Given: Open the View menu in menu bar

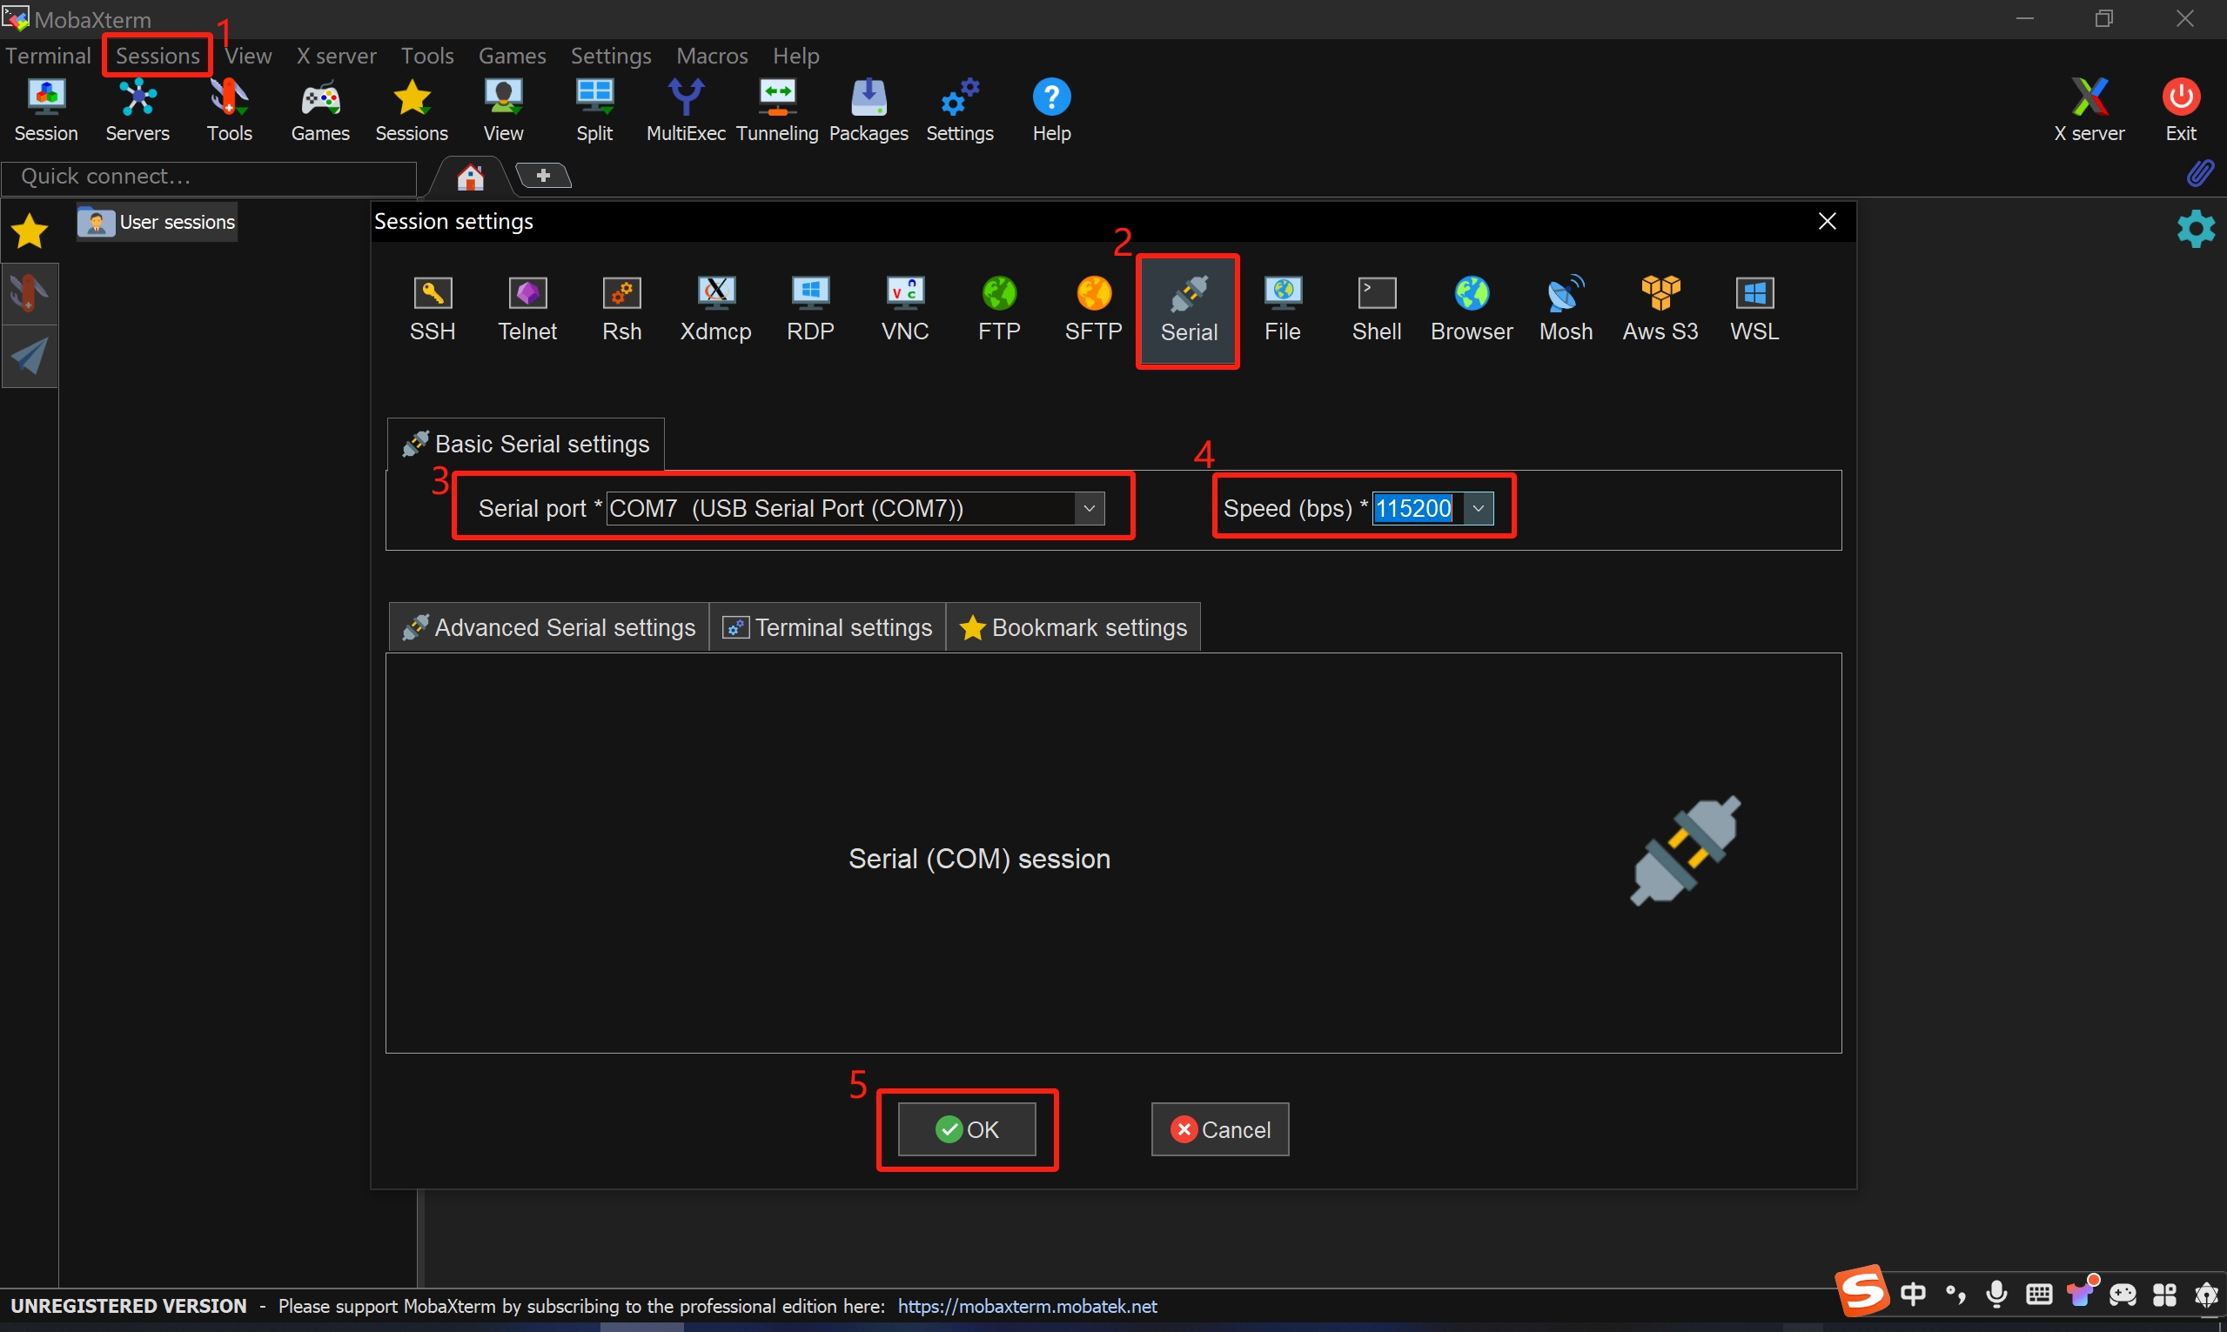Looking at the screenshot, I should (x=249, y=56).
